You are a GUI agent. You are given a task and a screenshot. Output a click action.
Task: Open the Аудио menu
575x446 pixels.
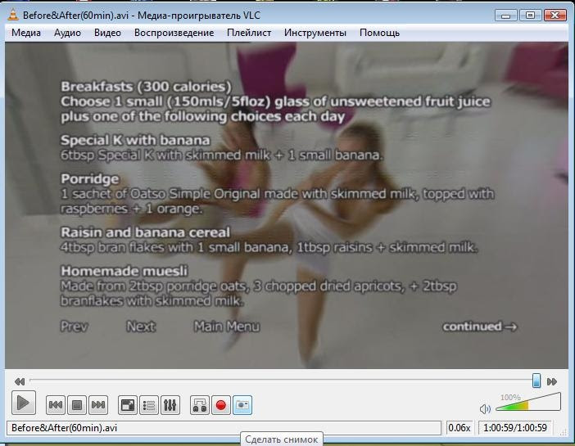(67, 33)
